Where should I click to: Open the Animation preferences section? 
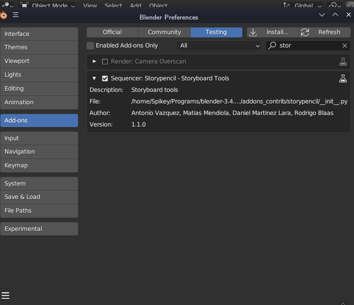click(x=39, y=103)
